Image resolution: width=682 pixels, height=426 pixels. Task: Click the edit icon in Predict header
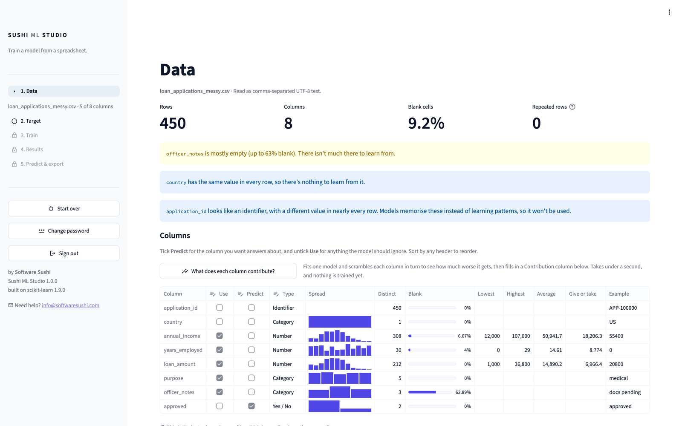(x=240, y=294)
